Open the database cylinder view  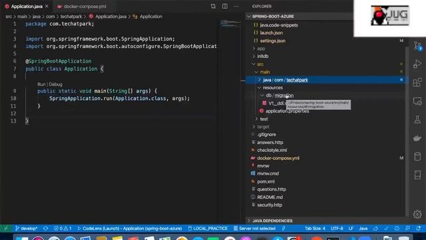[417, 157]
